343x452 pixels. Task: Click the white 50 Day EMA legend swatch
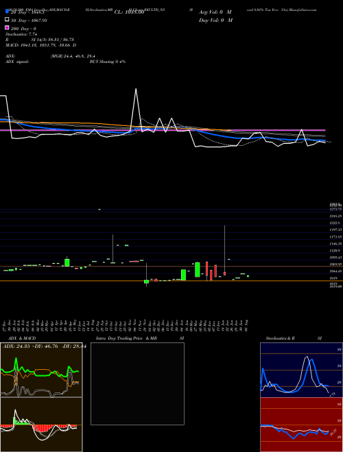pyautogui.click(x=7, y=19)
